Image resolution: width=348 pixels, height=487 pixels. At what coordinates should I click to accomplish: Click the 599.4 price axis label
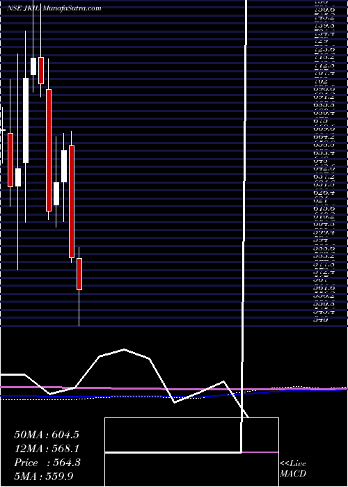(324, 232)
